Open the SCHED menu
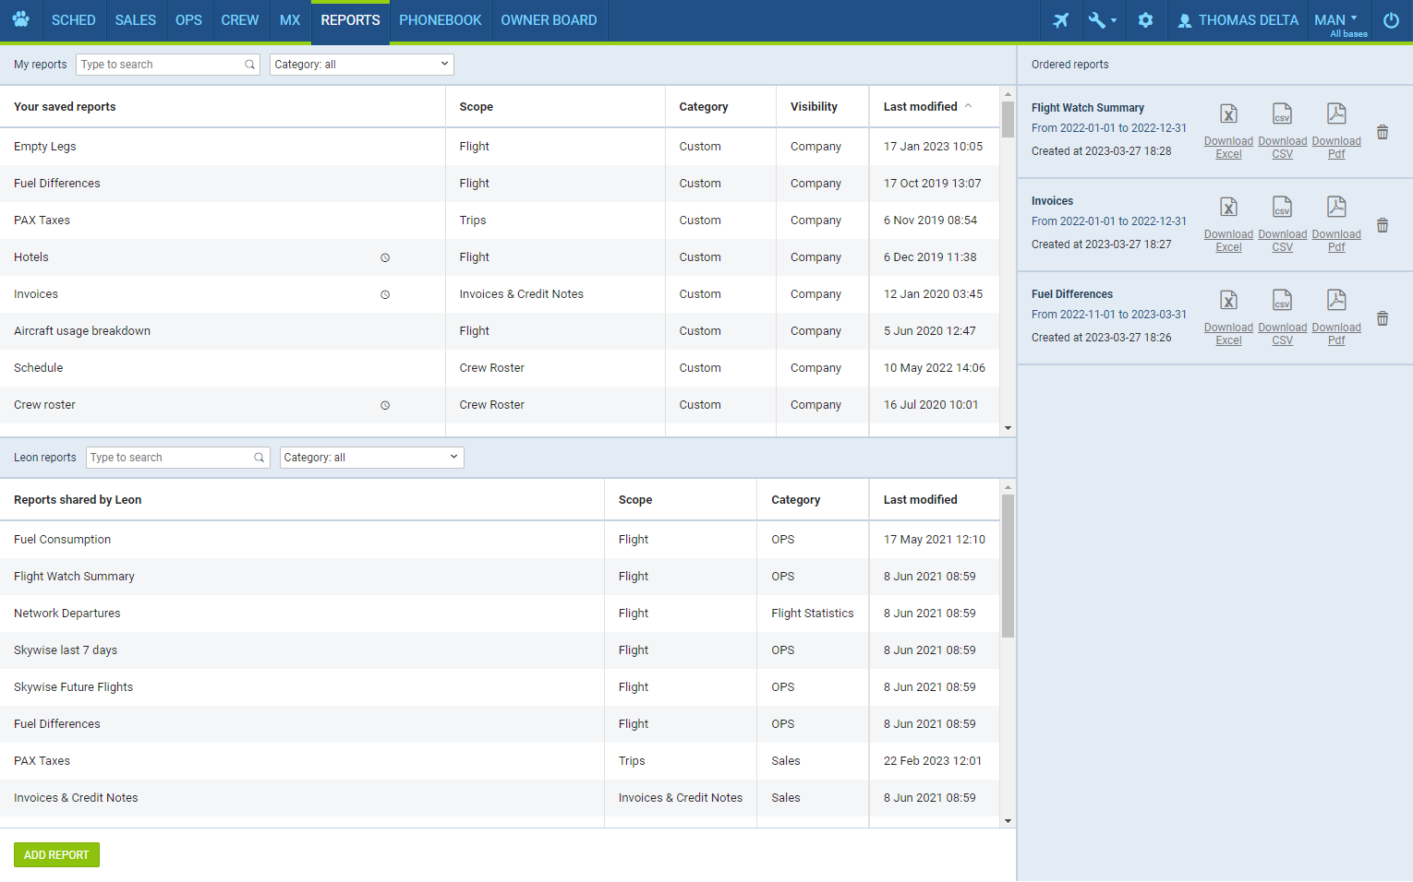 click(74, 20)
